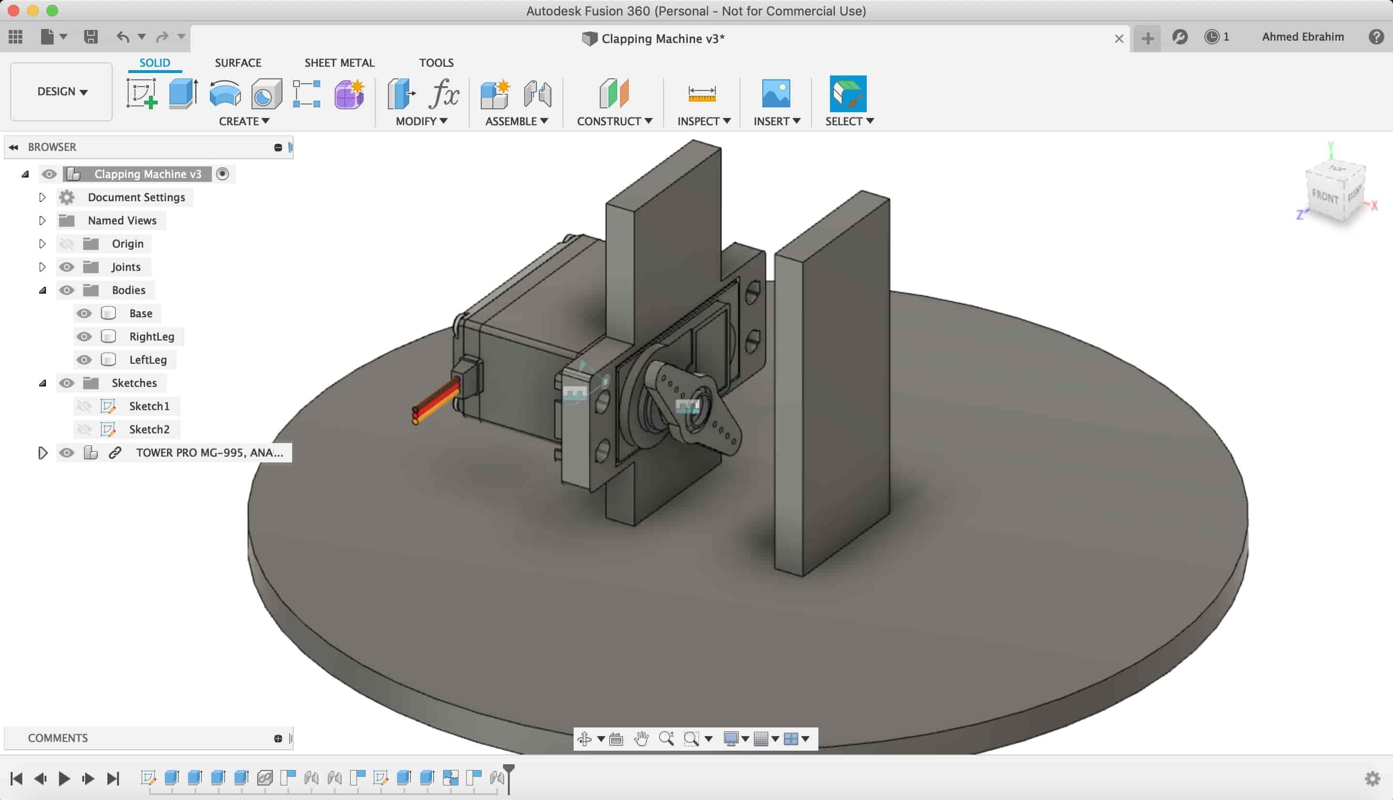This screenshot has height=800, width=1393.
Task: Open Extensions refresh icon in title bar
Action: pyautogui.click(x=1180, y=37)
